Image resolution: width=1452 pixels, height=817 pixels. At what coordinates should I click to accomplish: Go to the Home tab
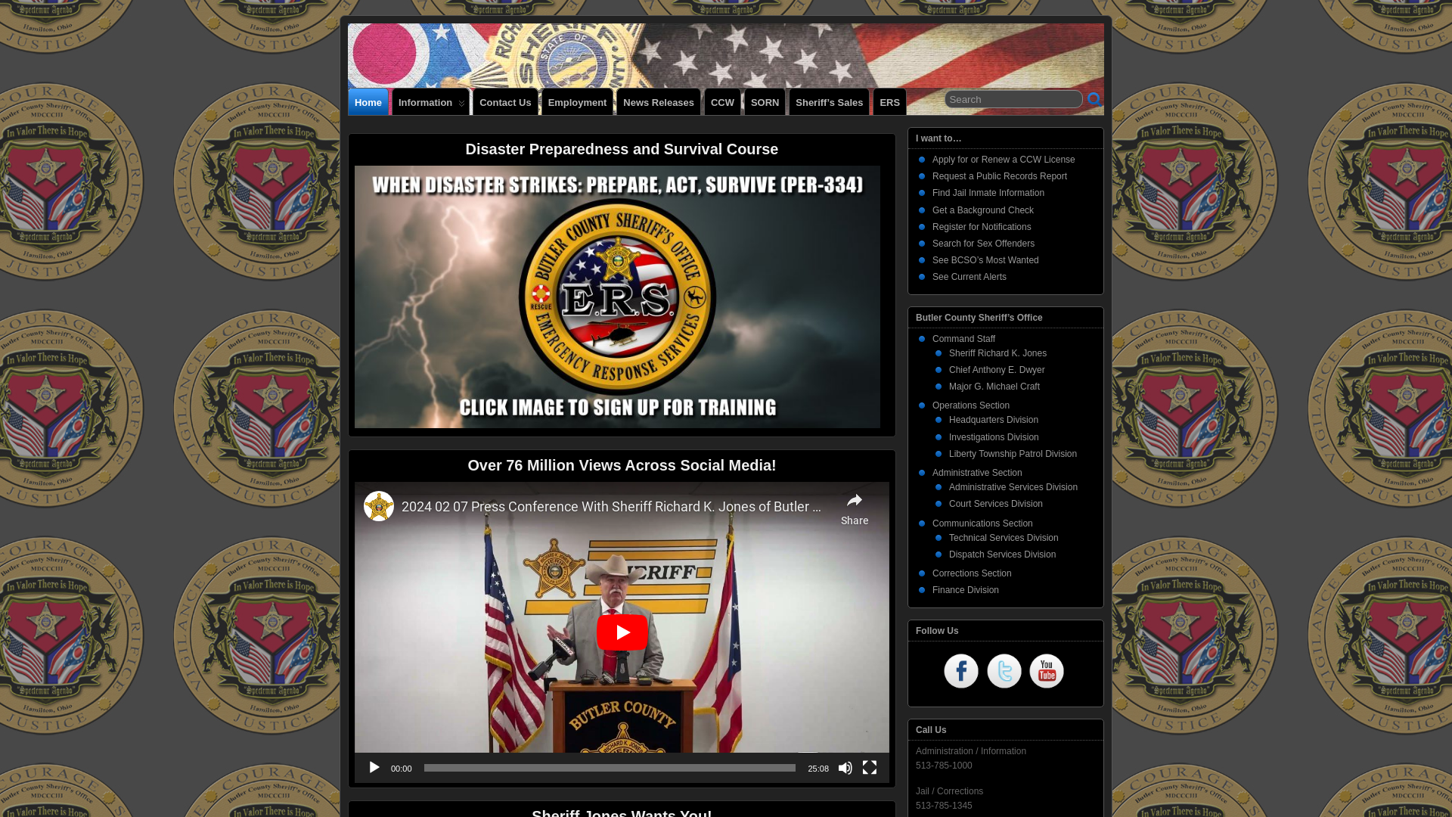(x=368, y=102)
